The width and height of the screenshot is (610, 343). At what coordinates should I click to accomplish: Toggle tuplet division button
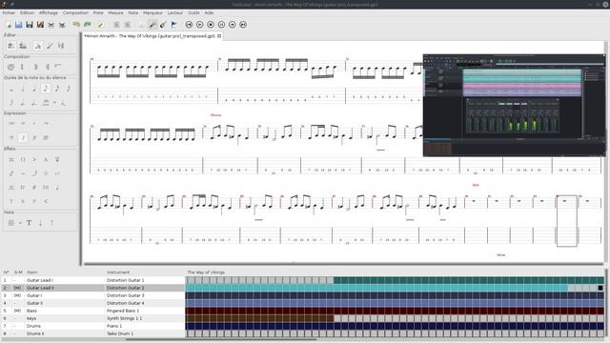tap(46, 103)
